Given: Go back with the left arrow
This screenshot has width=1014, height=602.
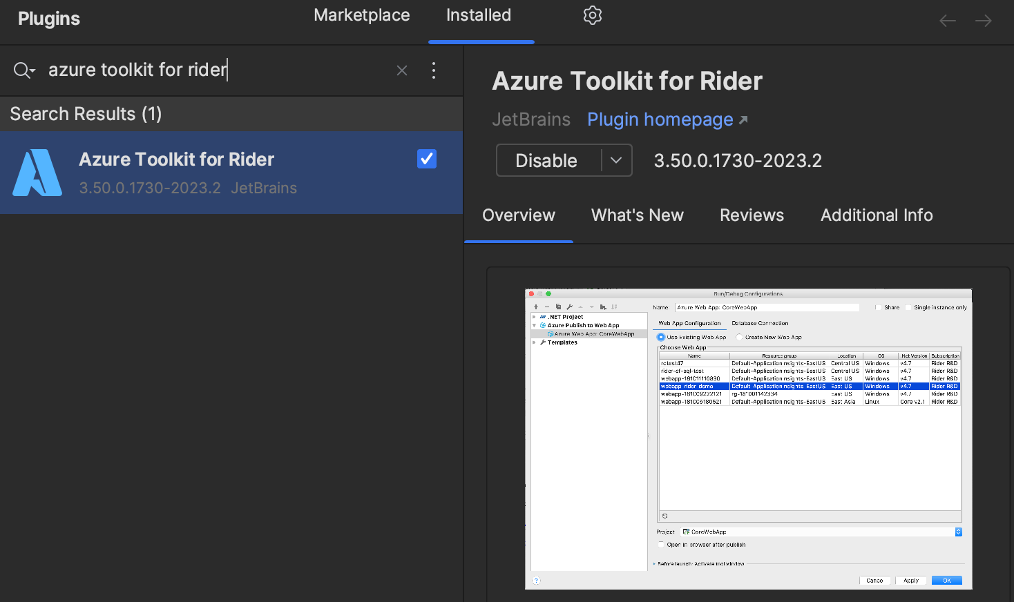Looking at the screenshot, I should 948,21.
